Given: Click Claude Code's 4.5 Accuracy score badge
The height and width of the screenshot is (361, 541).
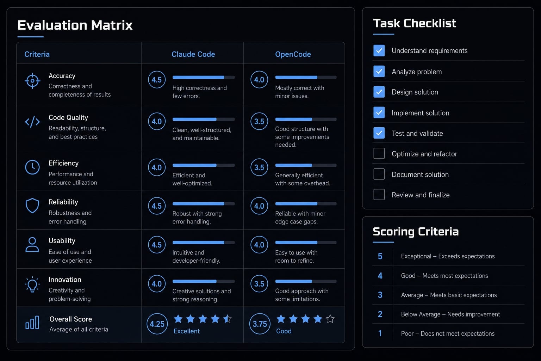Looking at the screenshot, I should tap(157, 80).
